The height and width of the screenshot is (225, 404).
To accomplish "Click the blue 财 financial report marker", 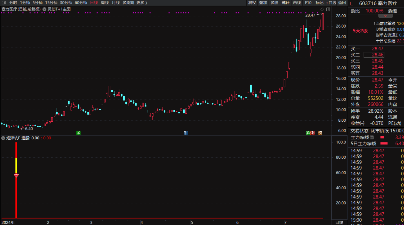I will point(186,133).
